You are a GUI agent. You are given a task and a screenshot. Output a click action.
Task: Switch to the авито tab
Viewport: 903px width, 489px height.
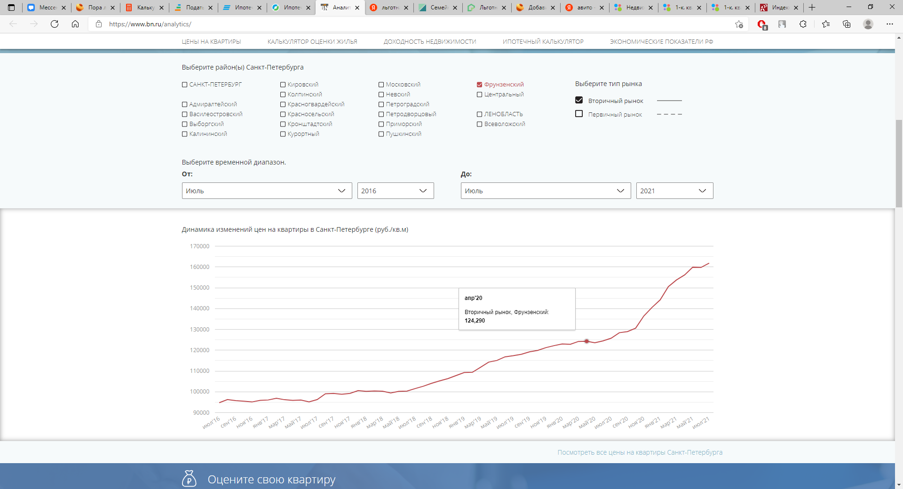[x=584, y=8]
